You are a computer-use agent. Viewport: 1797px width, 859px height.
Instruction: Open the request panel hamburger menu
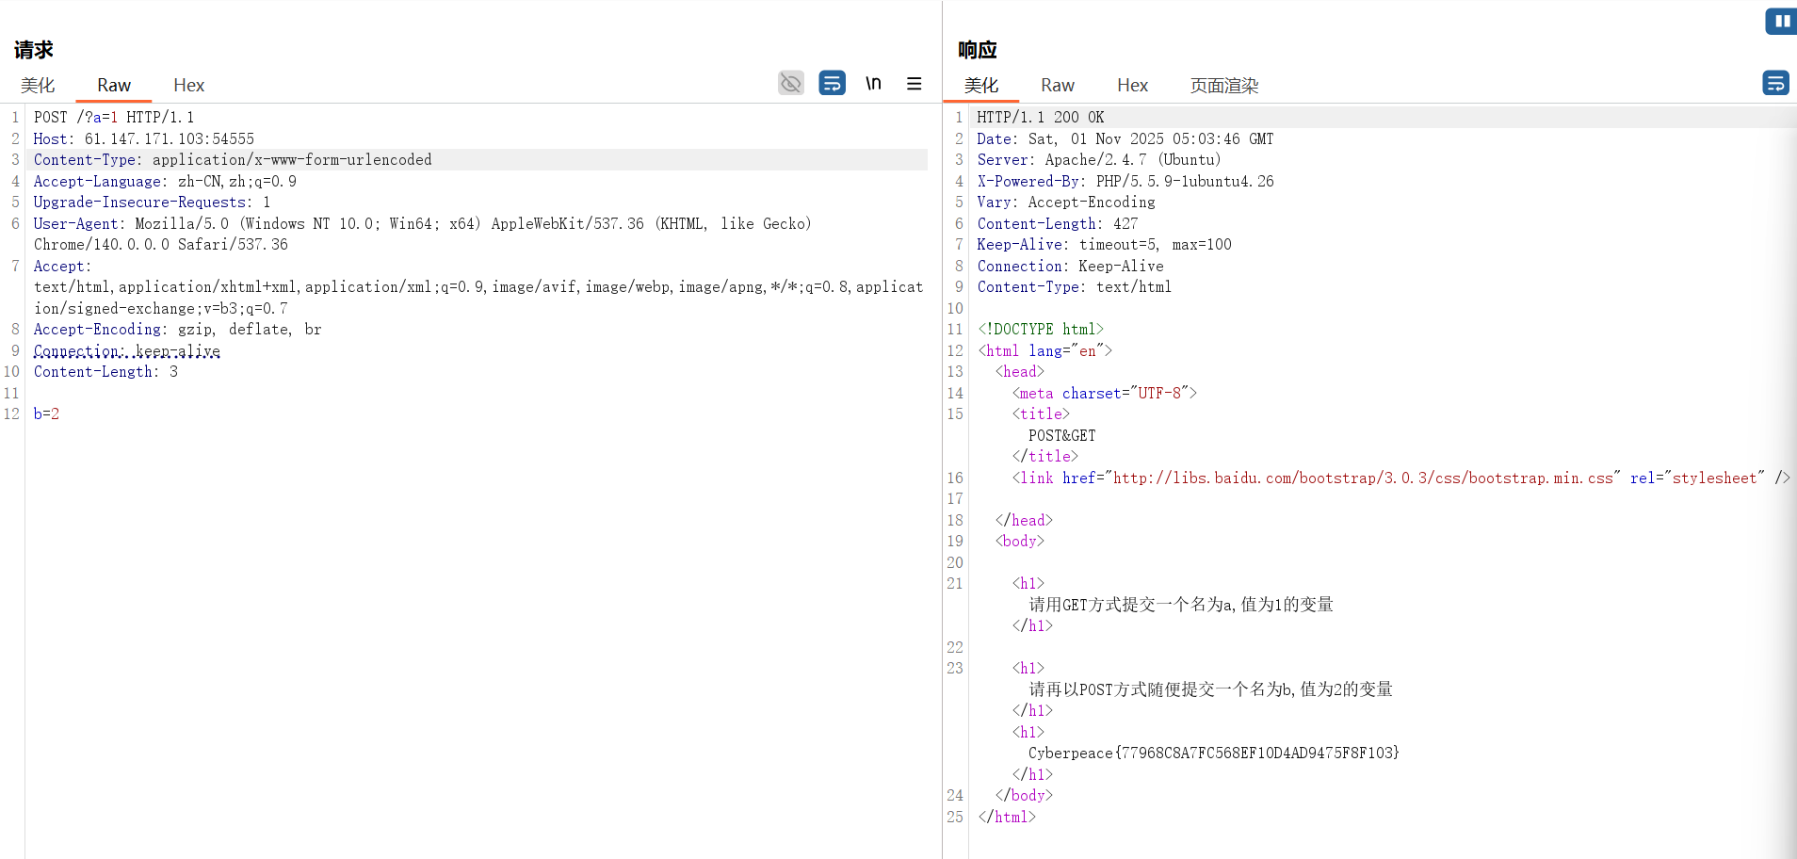point(915,84)
